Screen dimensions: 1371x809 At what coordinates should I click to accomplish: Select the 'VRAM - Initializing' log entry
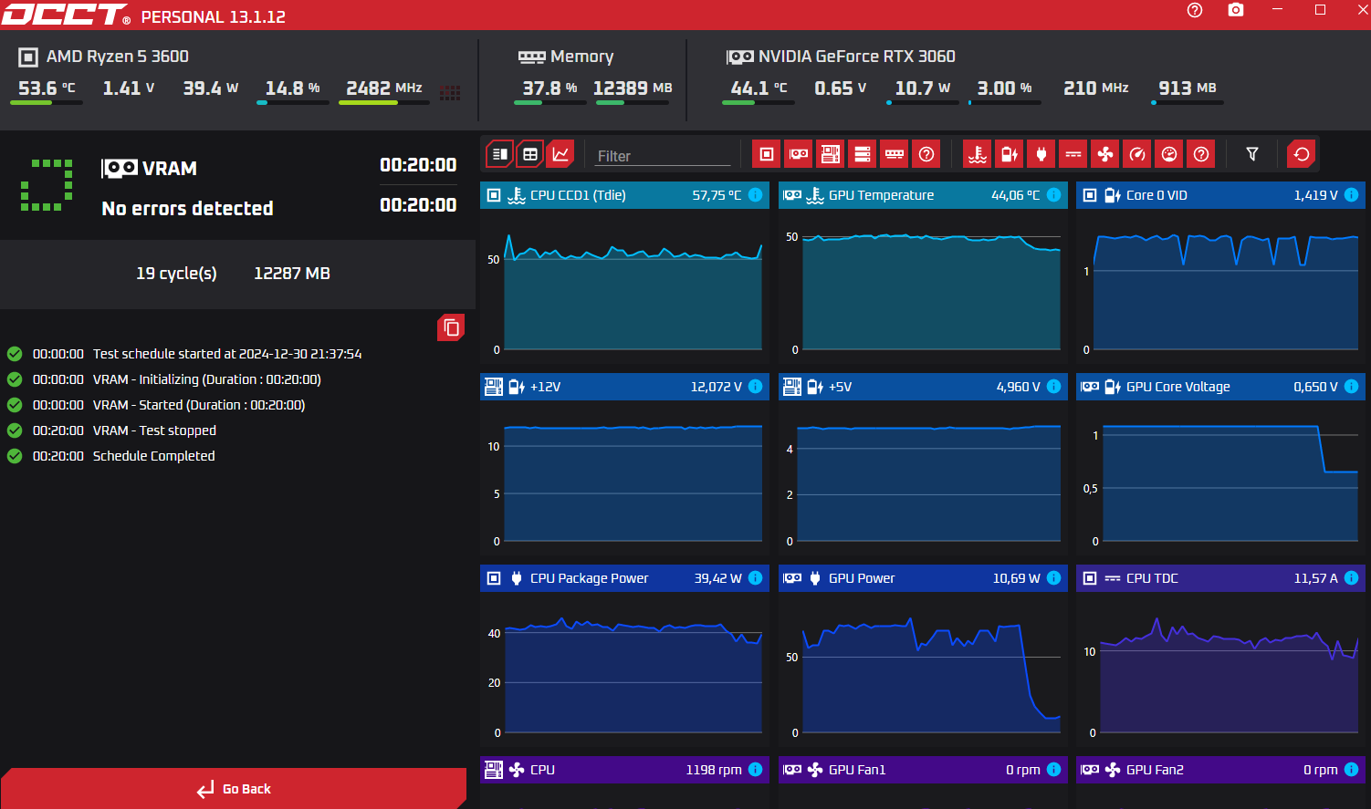[207, 379]
